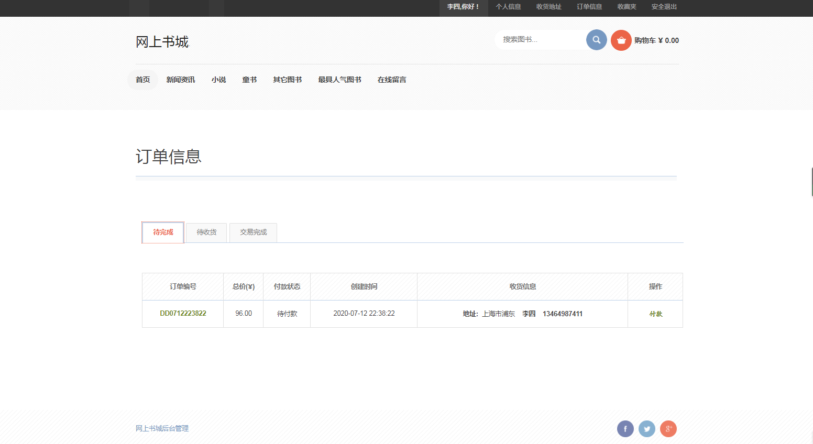
Task: Open the Facebook icon in footer
Action: (x=625, y=429)
